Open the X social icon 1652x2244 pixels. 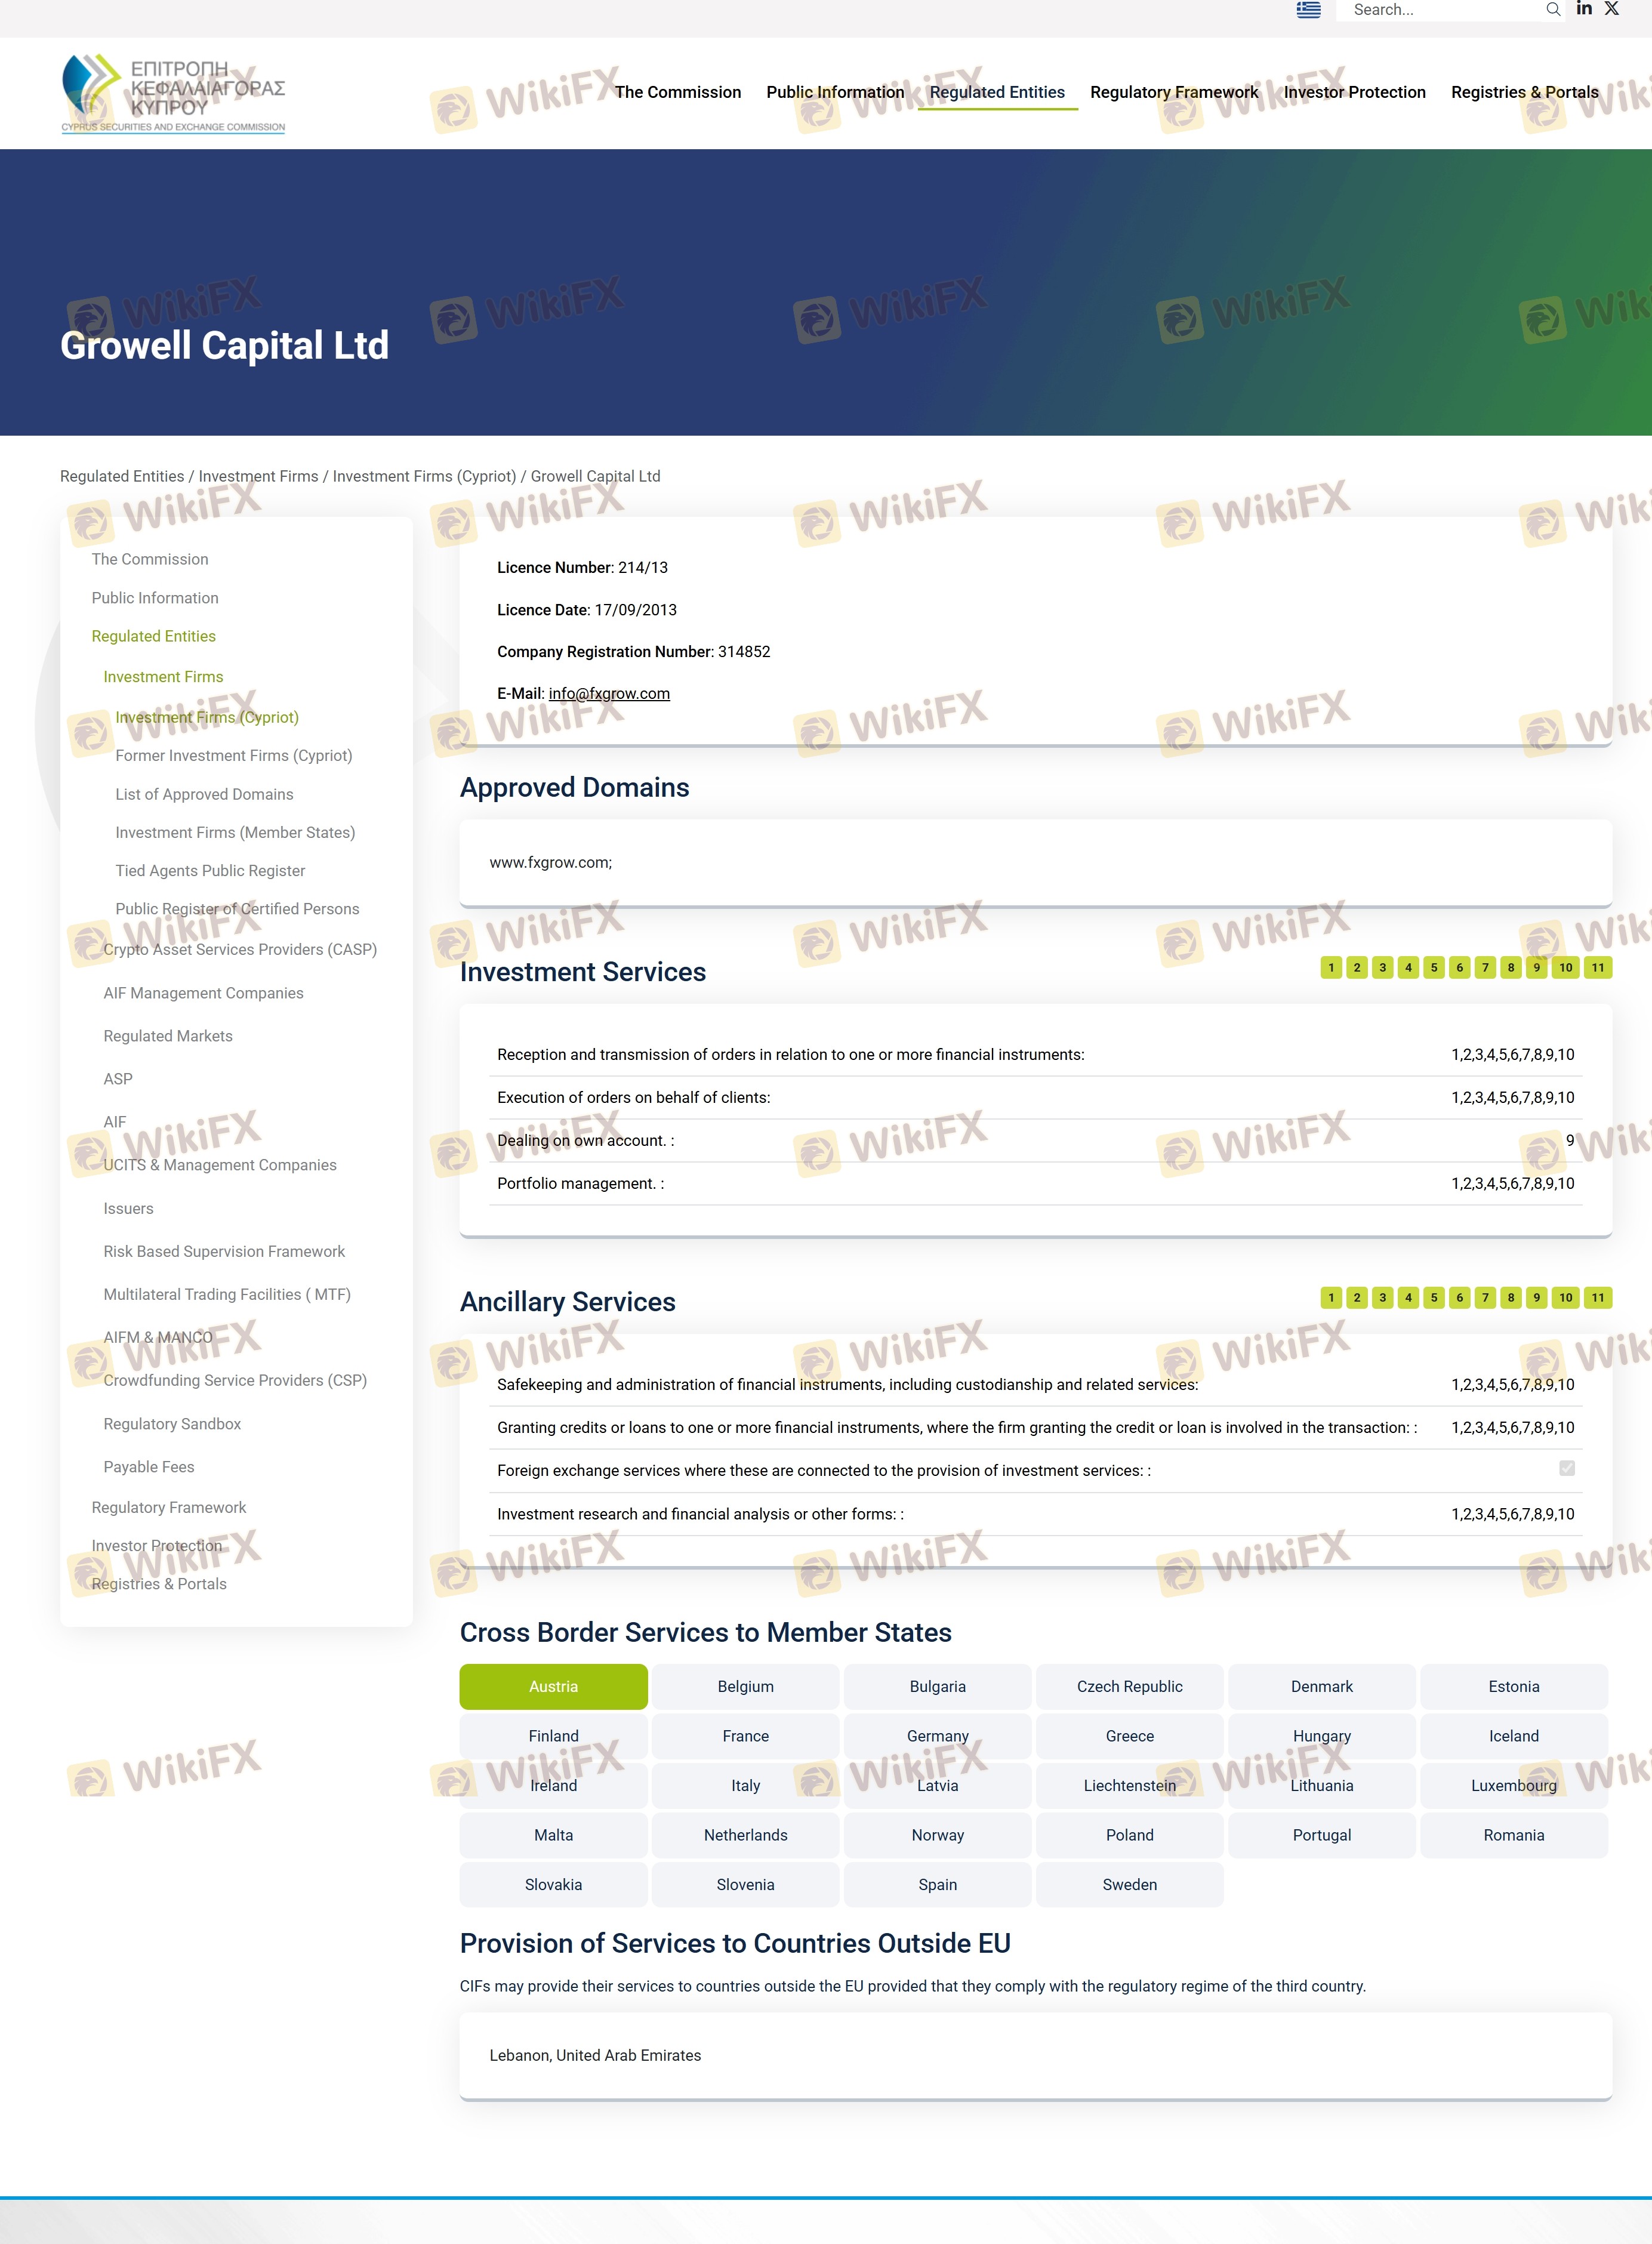click(1611, 9)
